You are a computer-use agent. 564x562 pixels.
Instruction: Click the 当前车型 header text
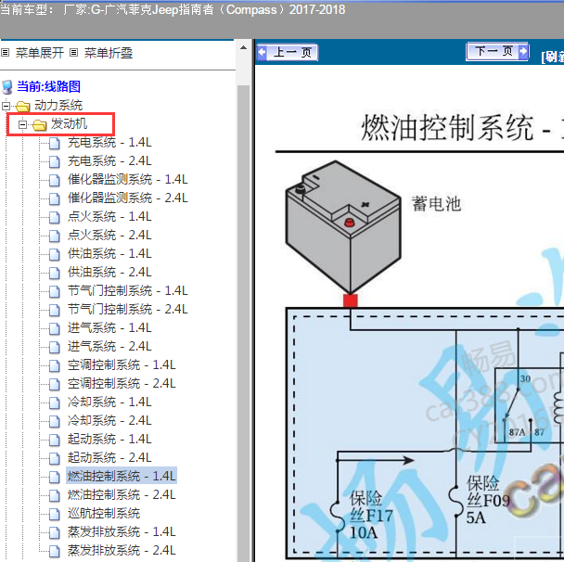click(x=173, y=9)
